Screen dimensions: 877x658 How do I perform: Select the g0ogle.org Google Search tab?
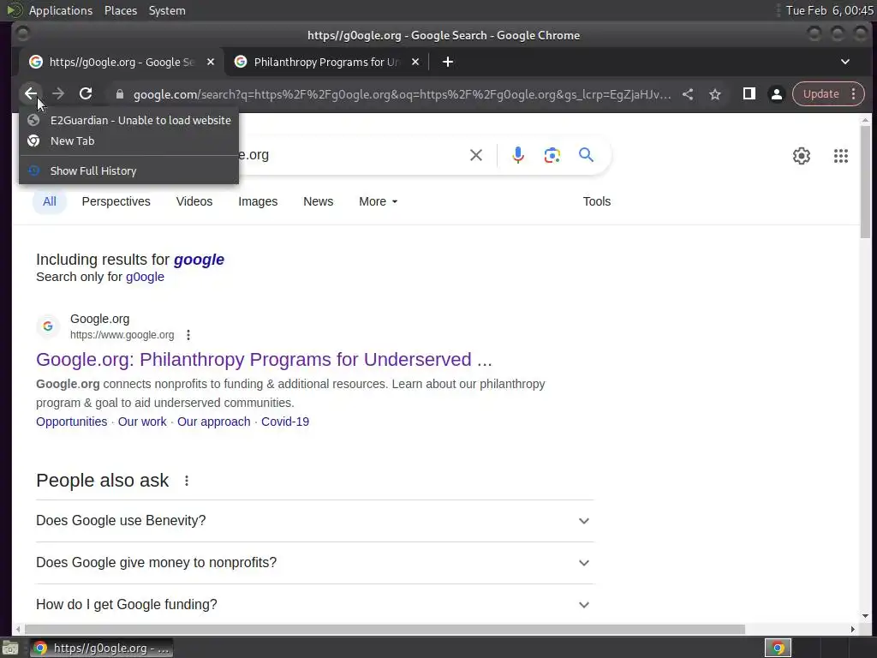click(122, 62)
